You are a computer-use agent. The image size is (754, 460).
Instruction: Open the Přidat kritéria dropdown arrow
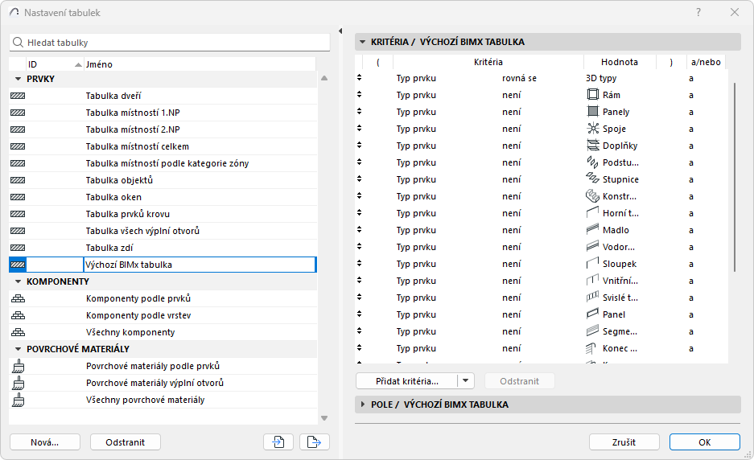(467, 381)
